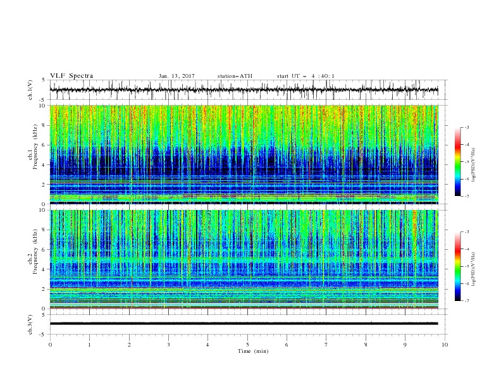Click the ch.2 frequency tick label "8"
The height and width of the screenshot is (387, 501).
click(44, 230)
